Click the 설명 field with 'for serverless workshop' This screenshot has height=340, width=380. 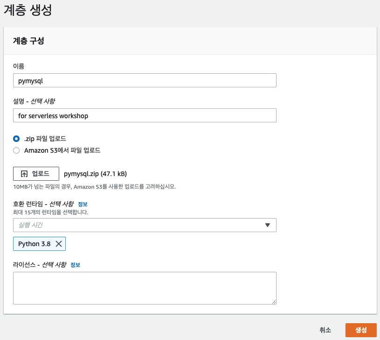click(145, 115)
